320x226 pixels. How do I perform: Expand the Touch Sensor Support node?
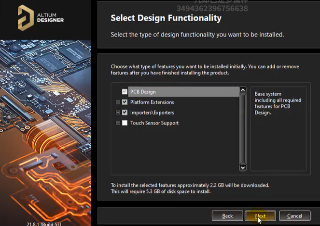[x=118, y=123]
